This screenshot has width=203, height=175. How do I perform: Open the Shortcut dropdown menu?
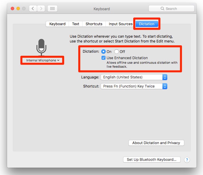click(x=134, y=86)
